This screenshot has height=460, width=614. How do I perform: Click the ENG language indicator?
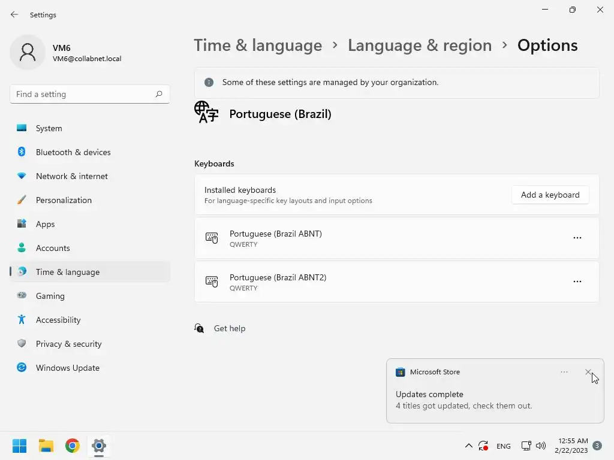[x=504, y=446]
